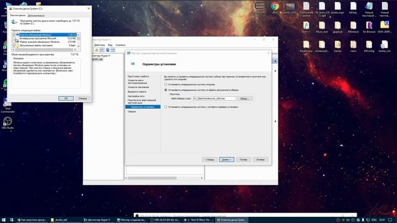The width and height of the screenshot is (397, 223).
Task: Switch to Диспетчер Hyper-V taskbar item
Action: (99, 220)
